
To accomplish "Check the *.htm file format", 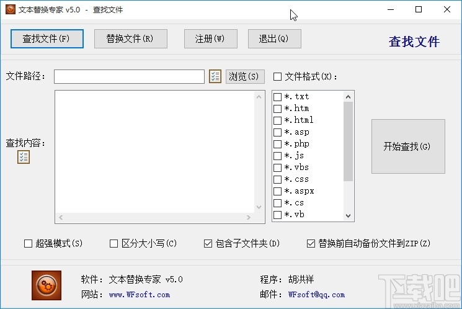I will pos(277,109).
